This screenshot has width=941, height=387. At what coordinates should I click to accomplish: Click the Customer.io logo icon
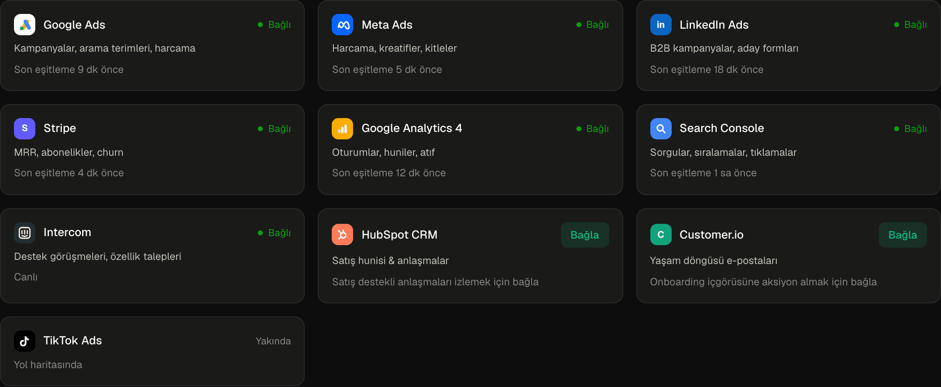point(661,234)
